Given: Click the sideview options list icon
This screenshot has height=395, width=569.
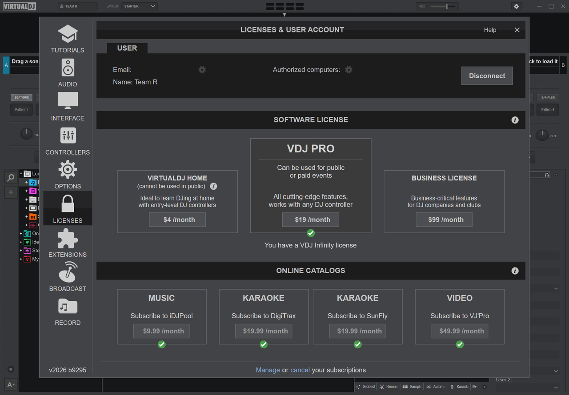Looking at the screenshot, I should click(x=475, y=387).
